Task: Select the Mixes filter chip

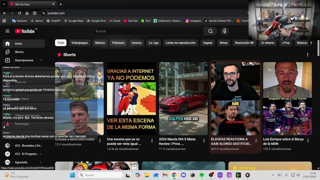Action: pyautogui.click(x=224, y=43)
